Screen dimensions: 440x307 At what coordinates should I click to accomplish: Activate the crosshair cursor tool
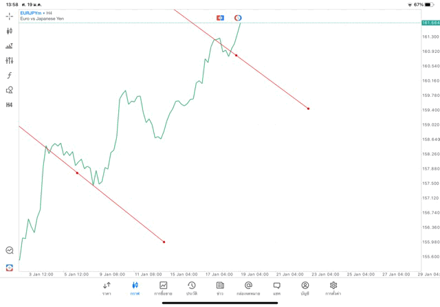10,16
